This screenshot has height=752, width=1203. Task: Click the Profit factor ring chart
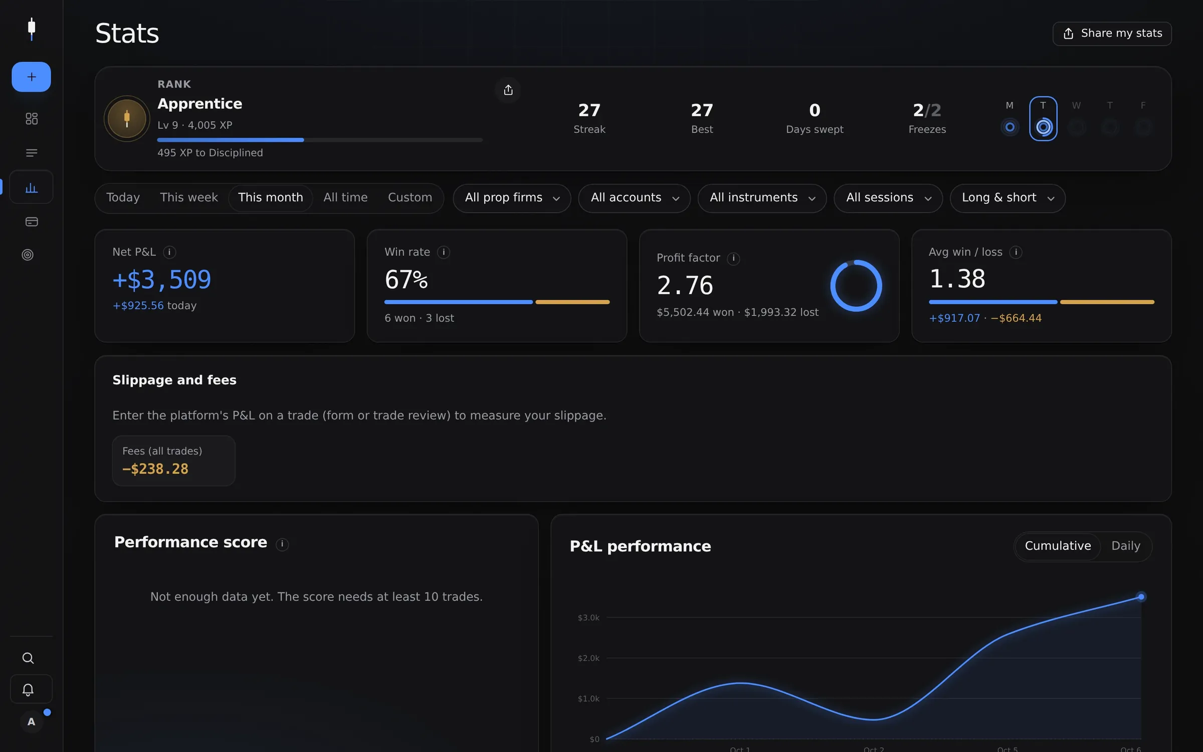coord(856,286)
